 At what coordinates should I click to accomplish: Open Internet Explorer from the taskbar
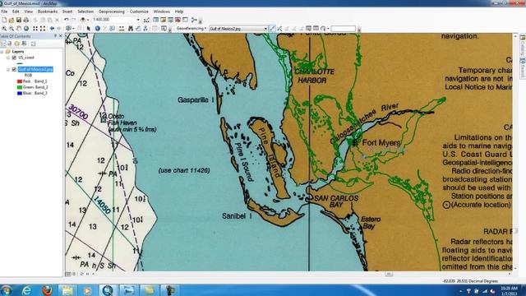click(26, 290)
